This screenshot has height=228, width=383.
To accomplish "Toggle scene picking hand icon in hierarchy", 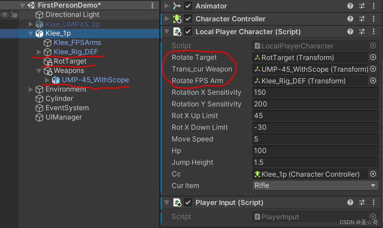I will pos(14,15).
